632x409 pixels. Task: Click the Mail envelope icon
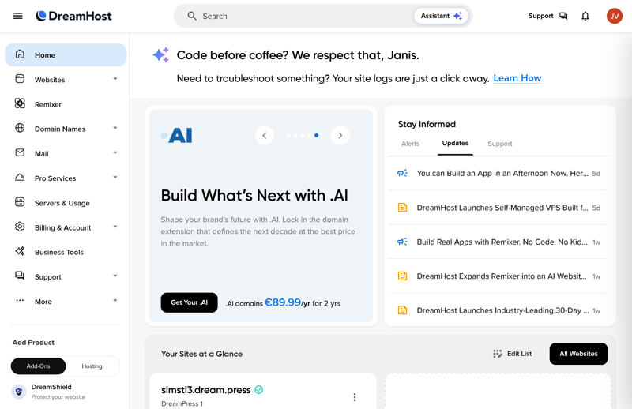[x=20, y=152]
